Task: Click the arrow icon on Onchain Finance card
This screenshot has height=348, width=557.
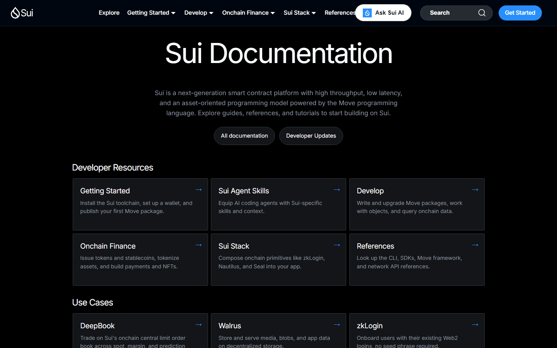Action: coord(198,245)
